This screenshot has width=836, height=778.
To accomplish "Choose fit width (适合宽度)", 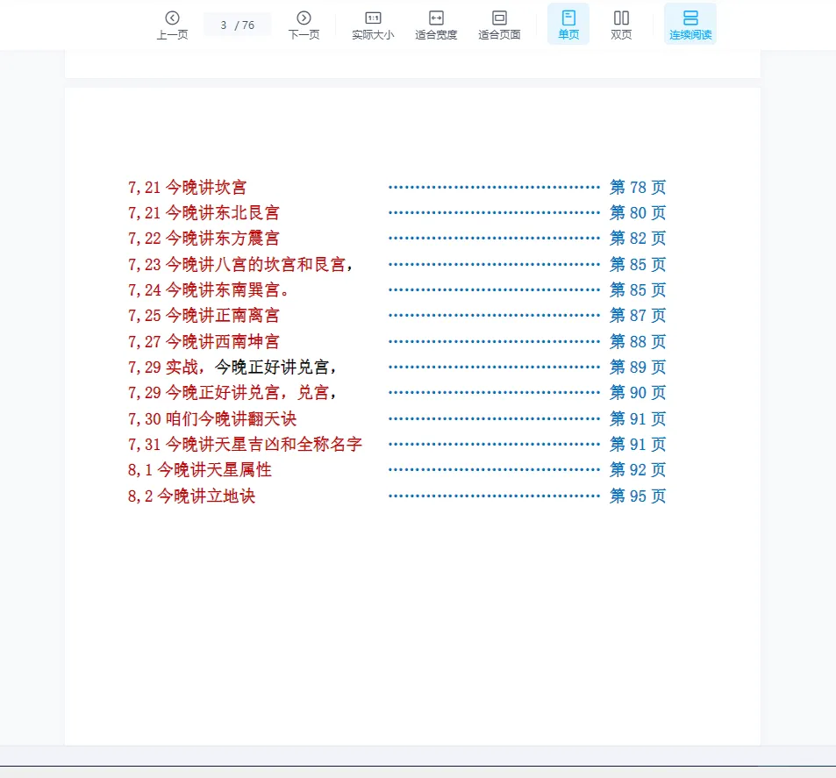I will click(436, 25).
